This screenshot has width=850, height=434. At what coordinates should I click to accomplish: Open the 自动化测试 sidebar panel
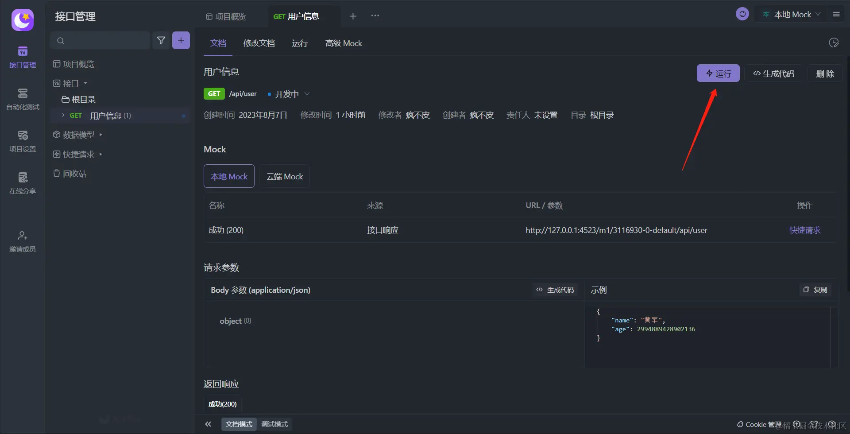point(23,99)
